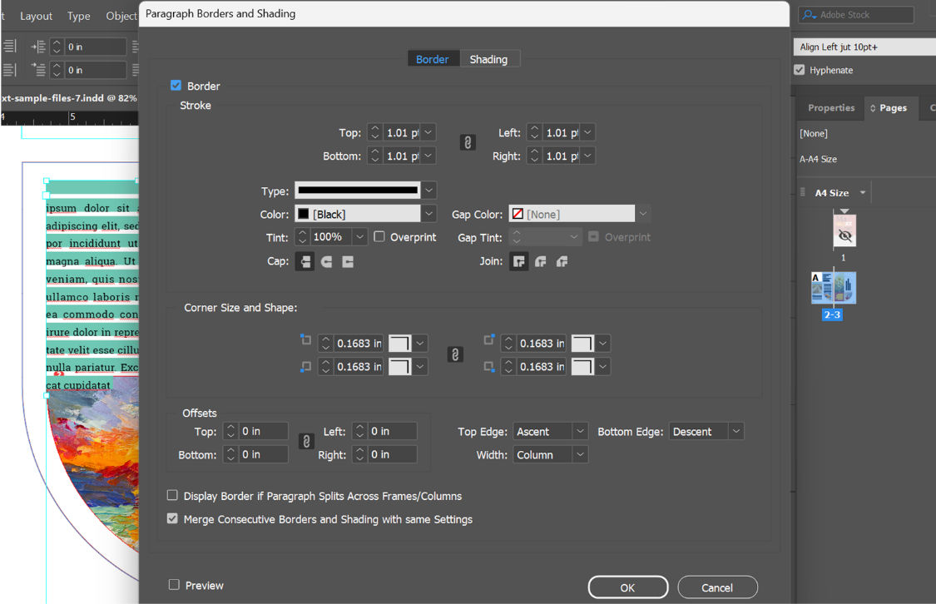Click the top-right corner size field
936x604 pixels.
[x=542, y=343]
